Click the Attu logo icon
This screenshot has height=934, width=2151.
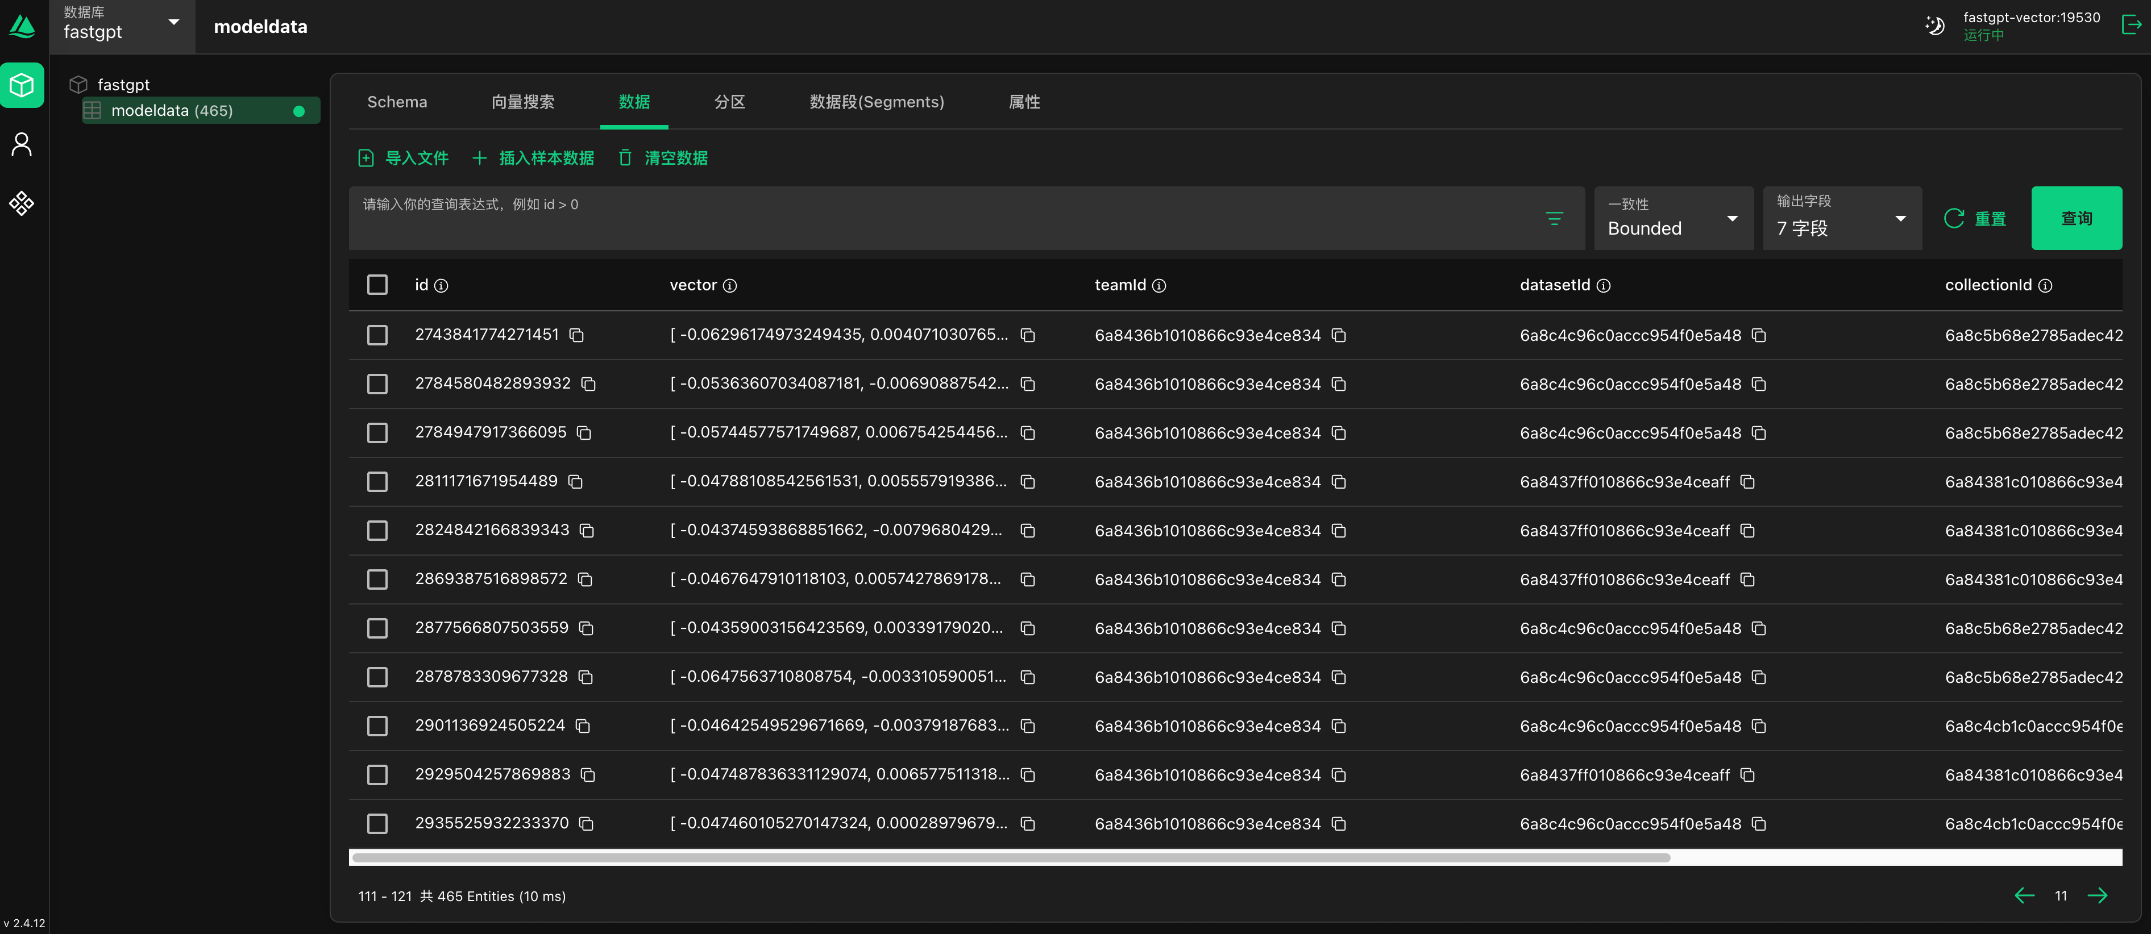(x=22, y=27)
